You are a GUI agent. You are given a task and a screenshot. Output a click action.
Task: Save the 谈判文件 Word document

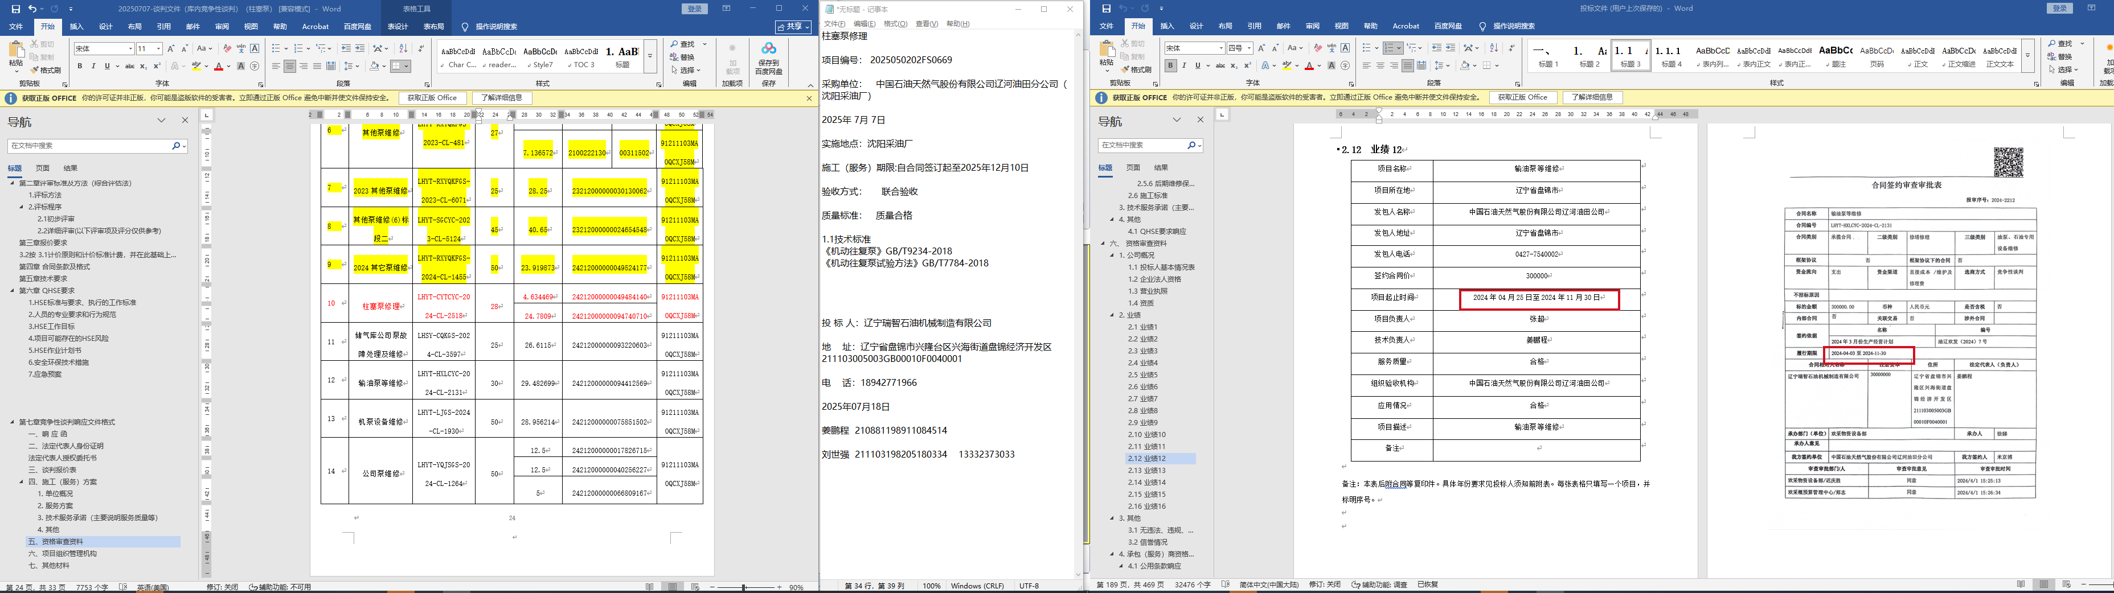pos(15,9)
